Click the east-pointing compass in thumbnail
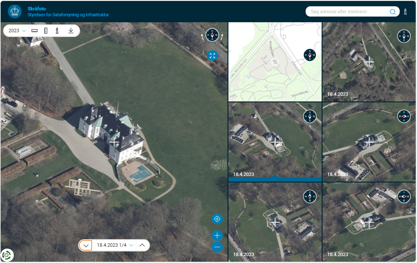The height and width of the screenshot is (263, 417). pos(404,116)
